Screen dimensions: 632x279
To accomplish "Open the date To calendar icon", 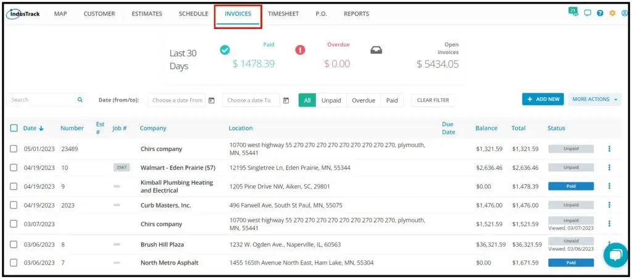I will tap(286, 100).
